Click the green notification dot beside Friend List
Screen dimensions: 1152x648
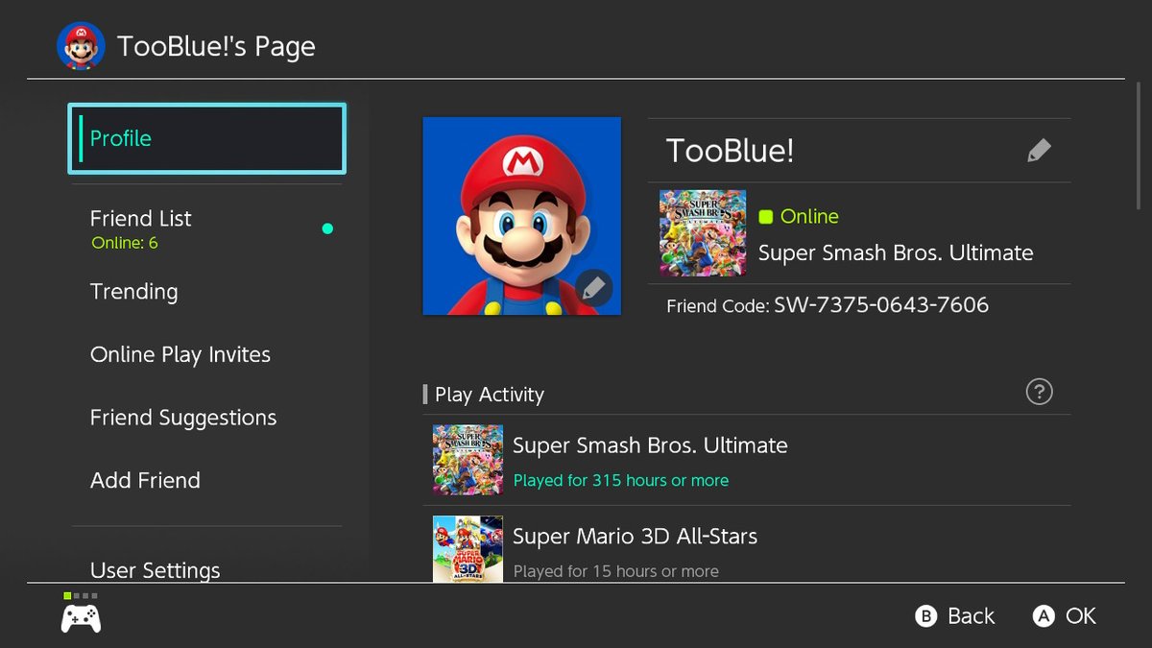327,228
